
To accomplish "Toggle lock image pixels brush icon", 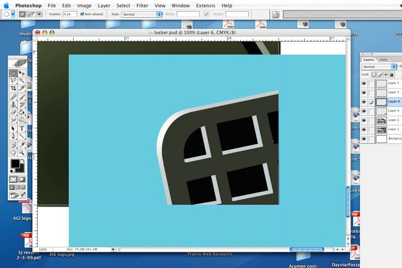I will 380,74.
